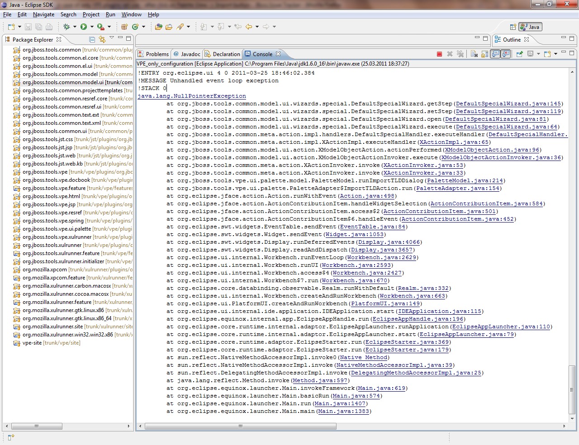Terminate the running process in Console
Image resolution: width=579 pixels, height=445 pixels.
click(439, 54)
